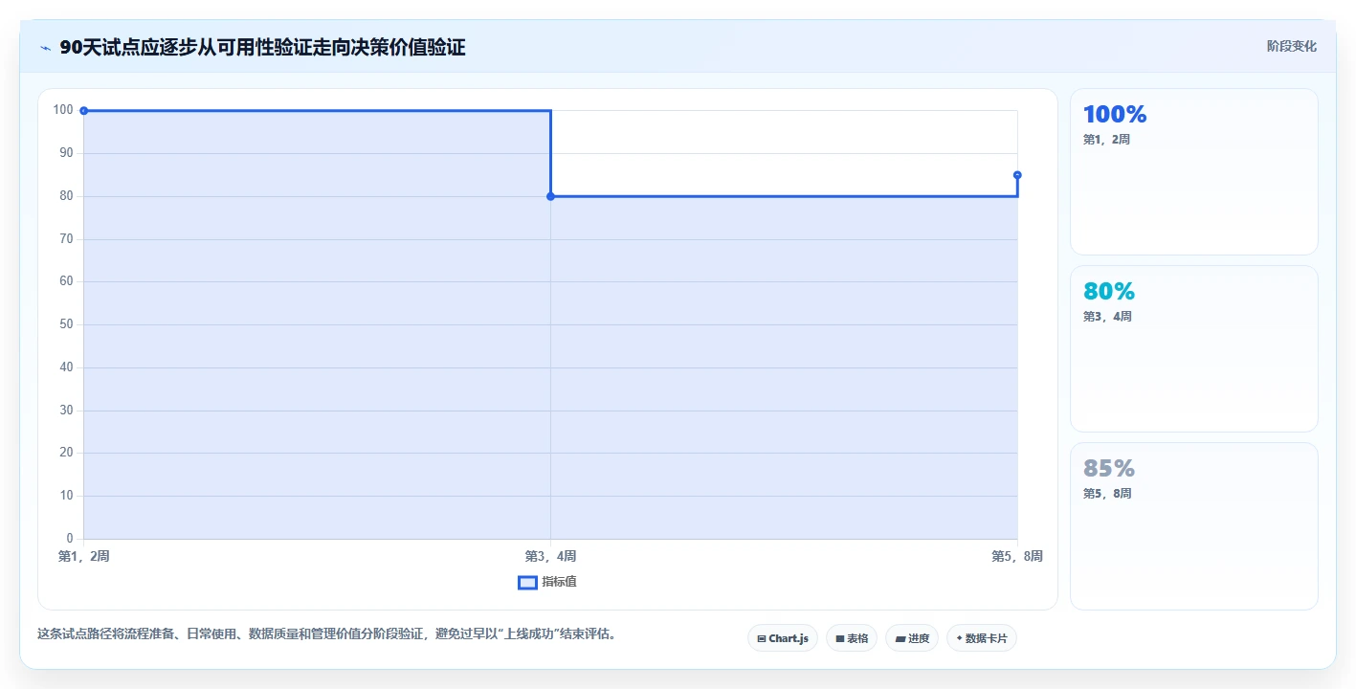Toggle the 指标值 legend item

pyautogui.click(x=547, y=582)
